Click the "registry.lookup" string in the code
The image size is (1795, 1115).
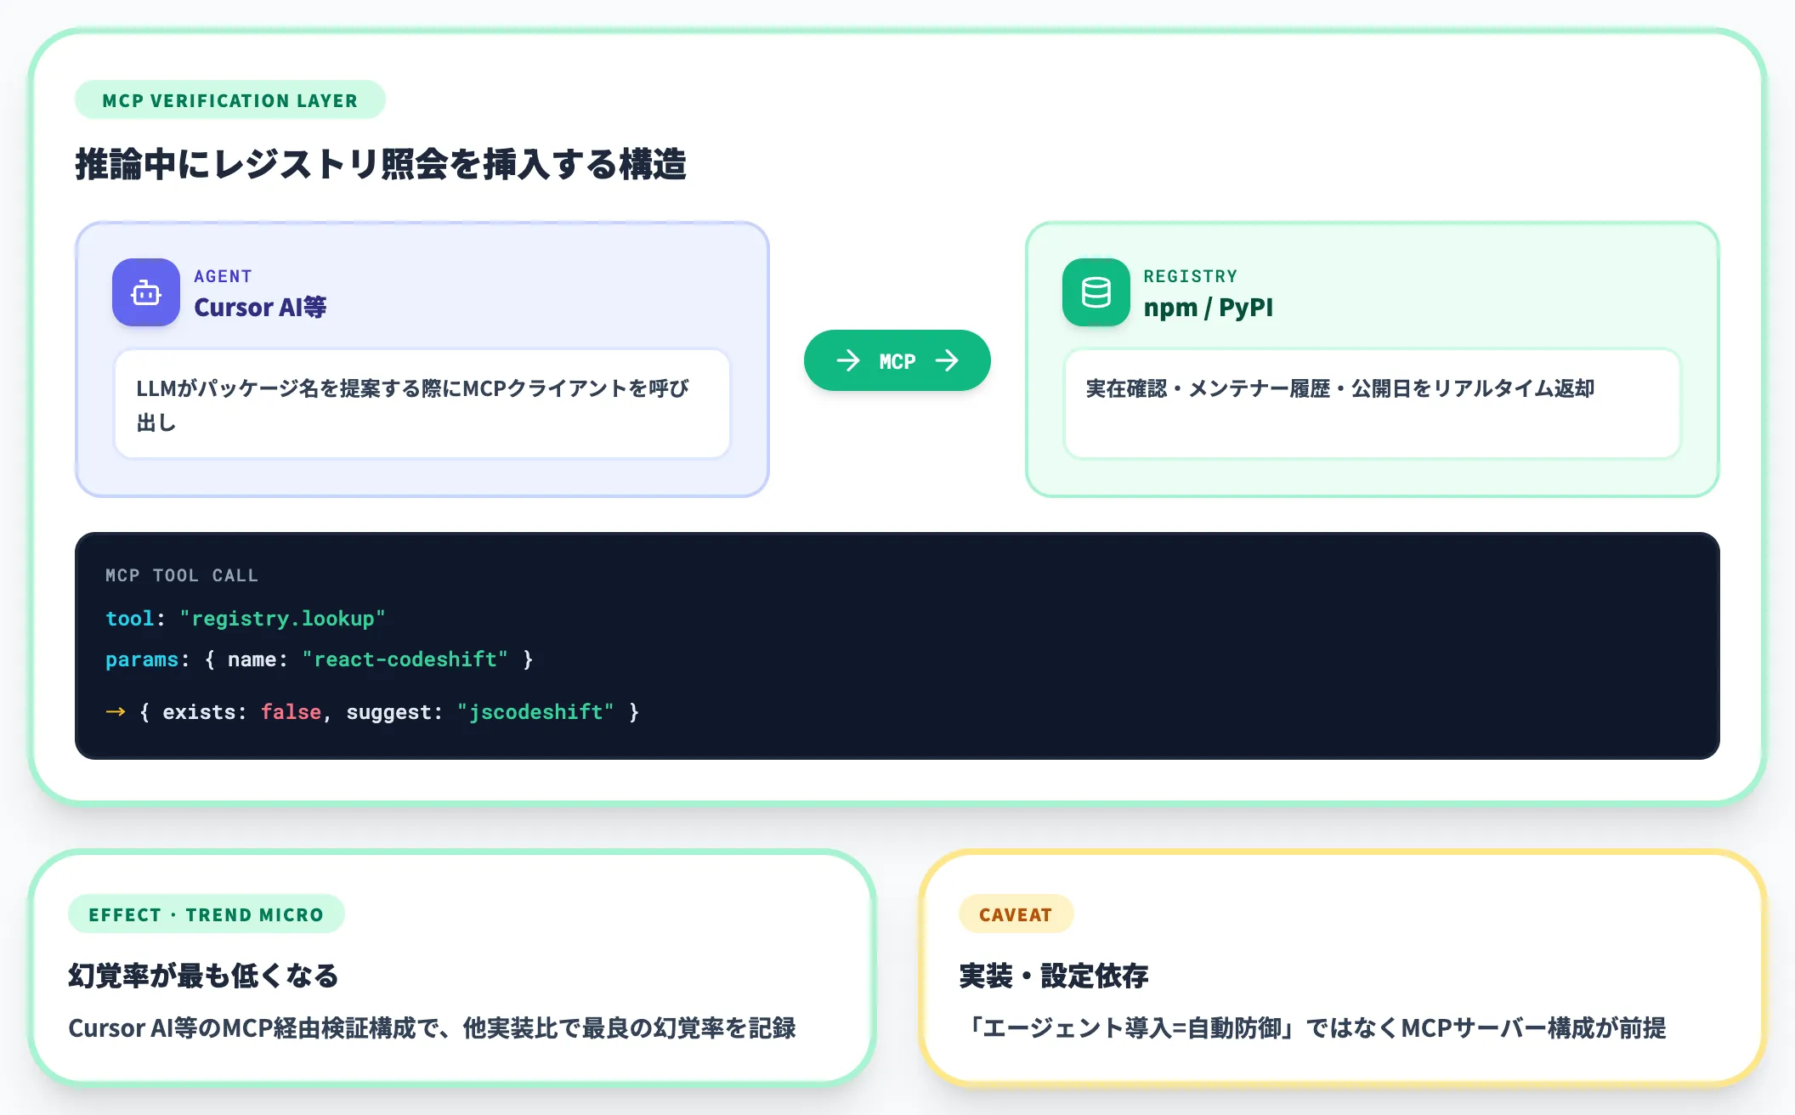tap(282, 619)
